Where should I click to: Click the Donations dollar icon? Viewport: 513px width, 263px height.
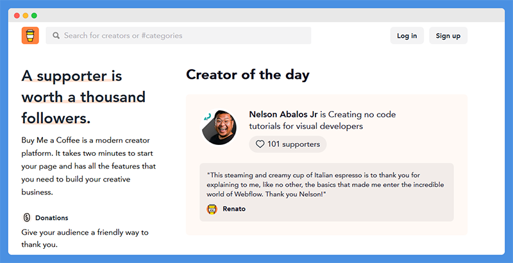(27, 217)
